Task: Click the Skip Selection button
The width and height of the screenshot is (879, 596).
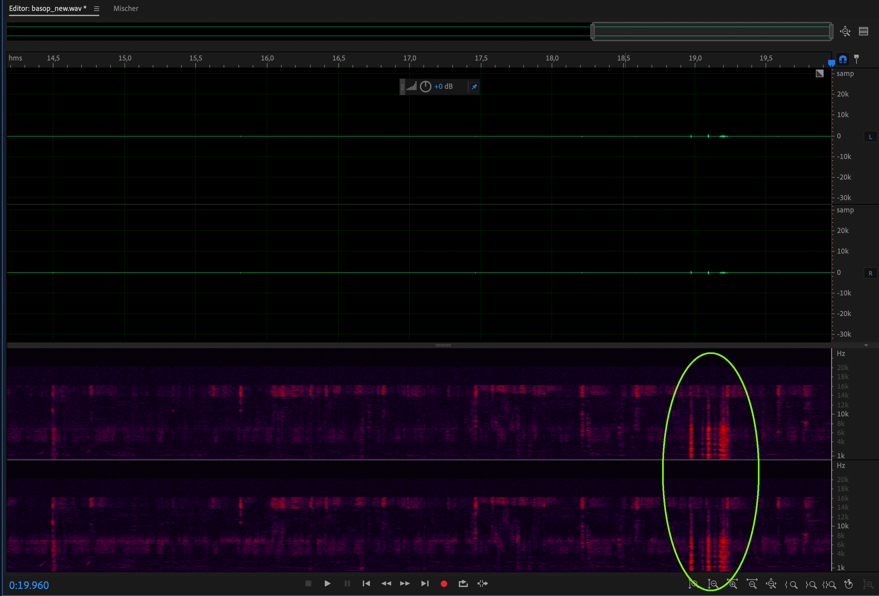Action: (483, 583)
